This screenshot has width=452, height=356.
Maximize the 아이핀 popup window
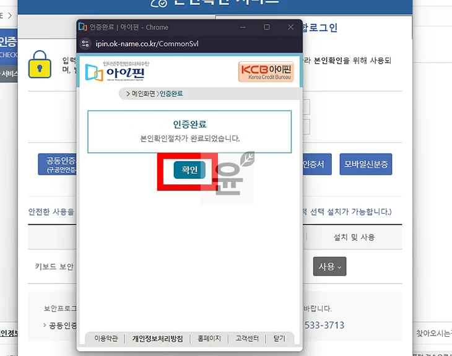point(267,27)
